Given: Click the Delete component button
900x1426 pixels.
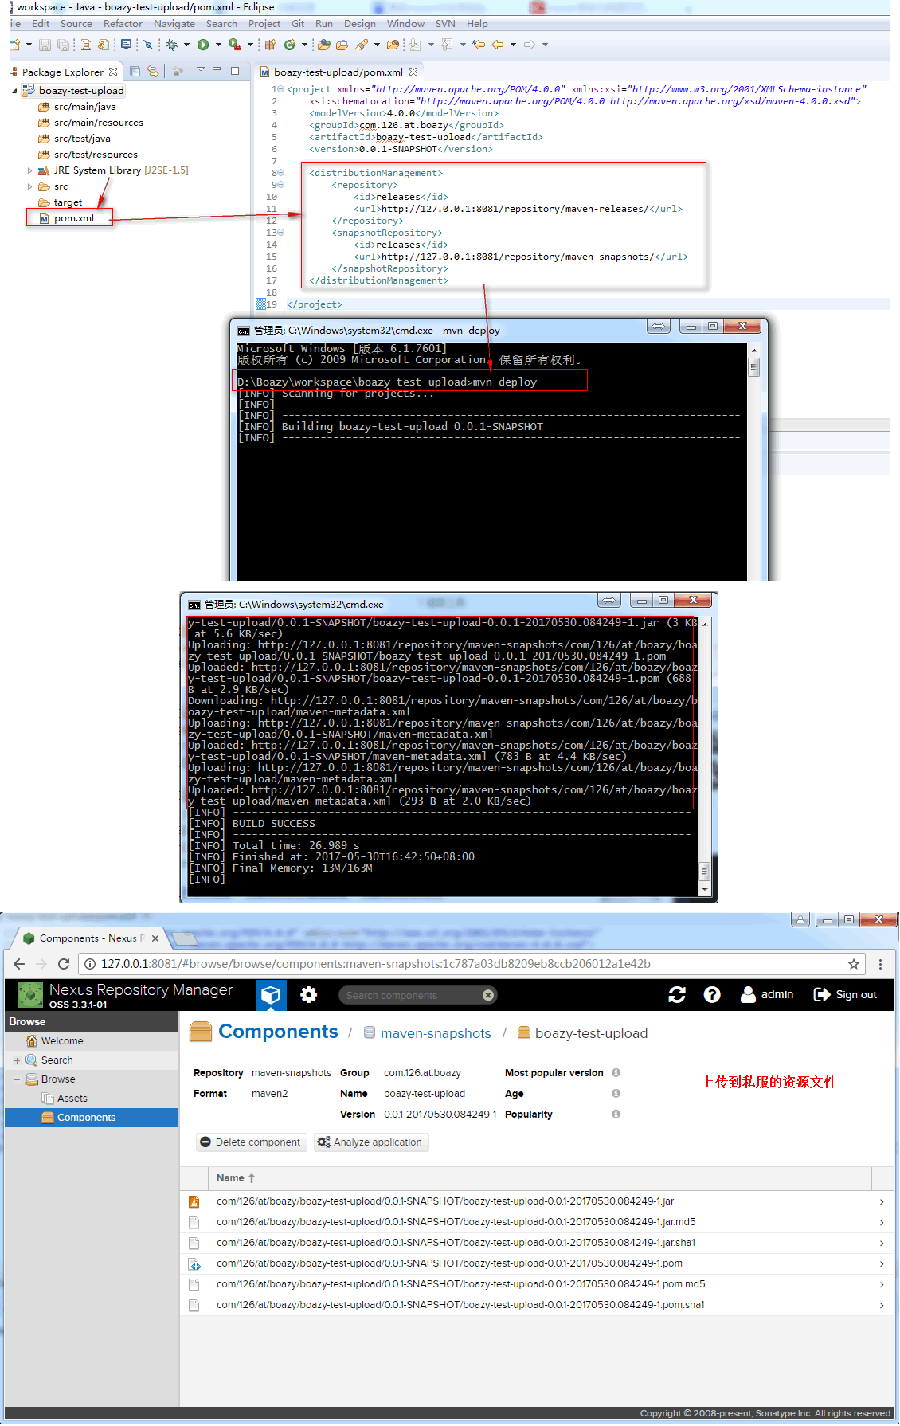Looking at the screenshot, I should [x=251, y=1142].
